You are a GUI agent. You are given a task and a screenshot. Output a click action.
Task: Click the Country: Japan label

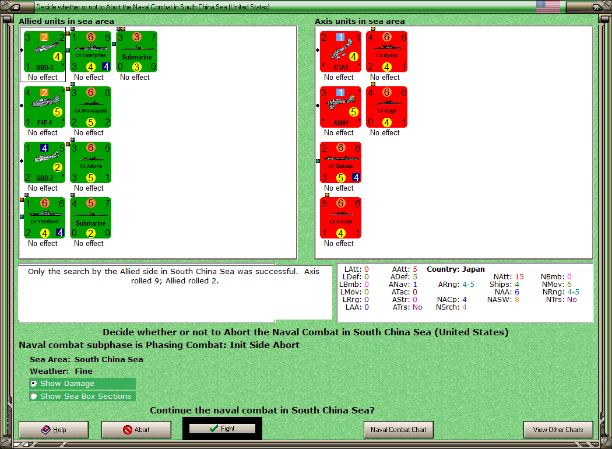point(455,269)
